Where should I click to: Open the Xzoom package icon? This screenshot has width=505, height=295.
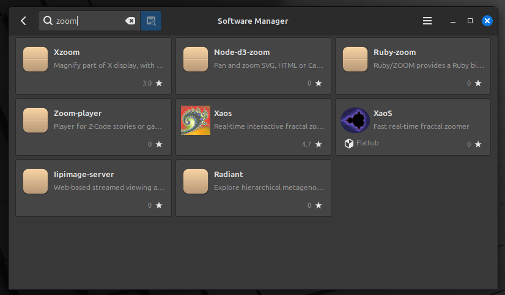35,59
